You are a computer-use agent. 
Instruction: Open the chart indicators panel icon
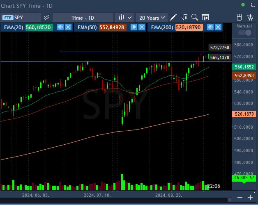205,17
